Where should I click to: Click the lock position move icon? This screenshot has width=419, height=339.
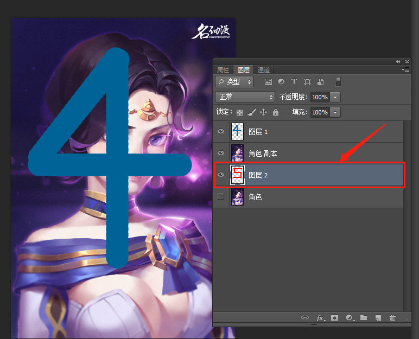pyautogui.click(x=263, y=112)
